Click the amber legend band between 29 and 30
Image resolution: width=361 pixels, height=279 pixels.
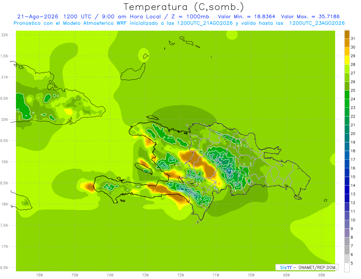(347, 51)
